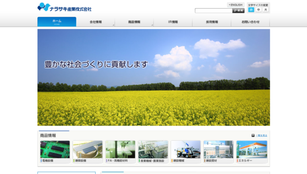The width and height of the screenshot is (307, 174).
Task: Open the IR情報 page
Action: pos(173,22)
